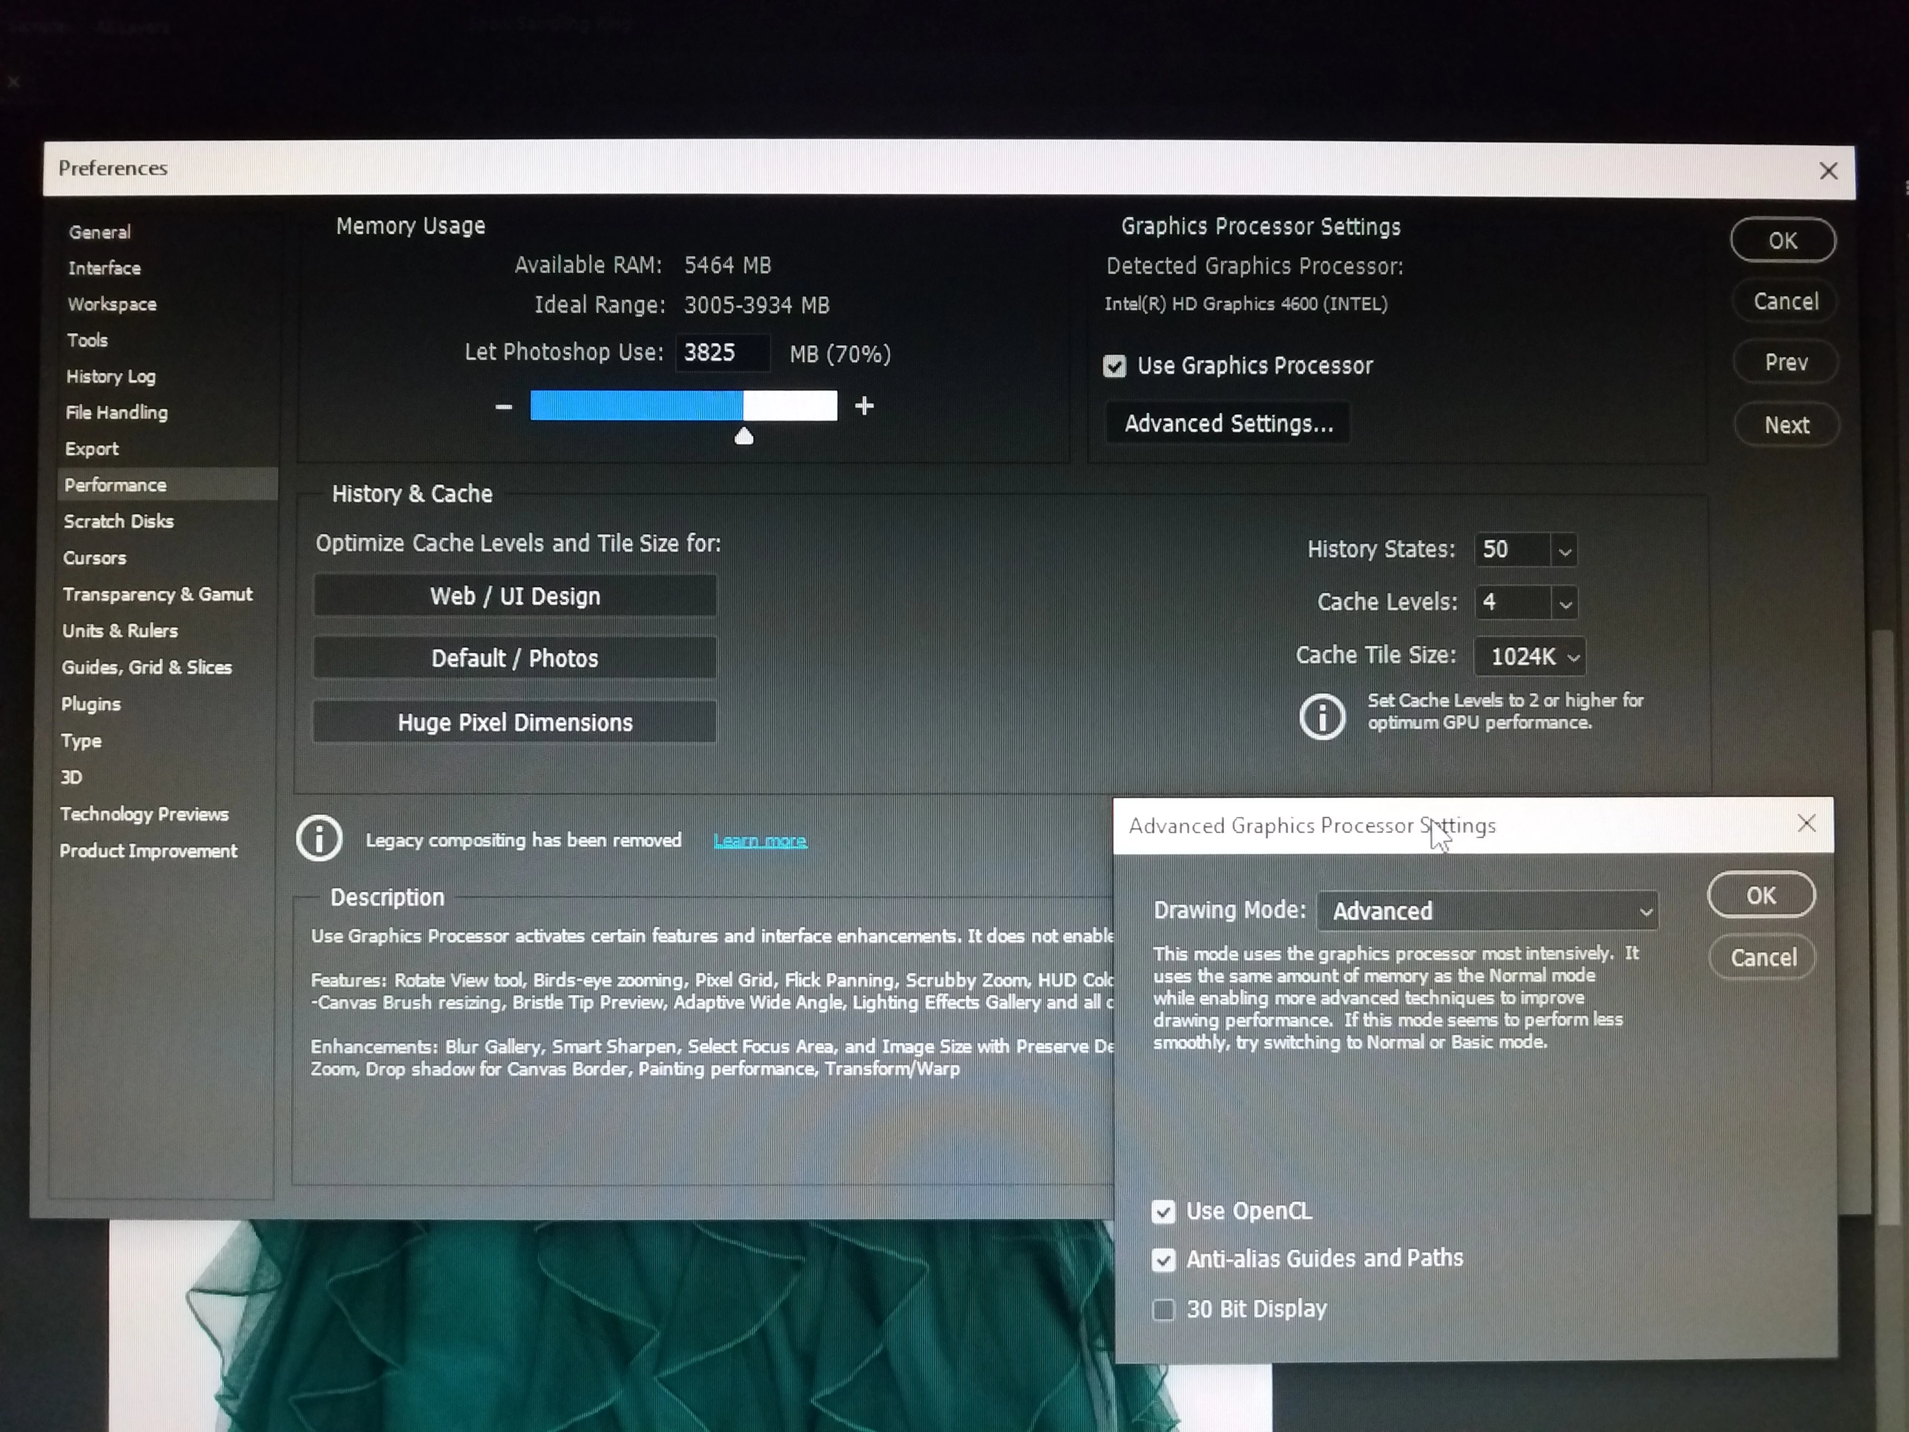1909x1432 pixels.
Task: Click the minus icon on memory slider
Action: click(x=504, y=407)
